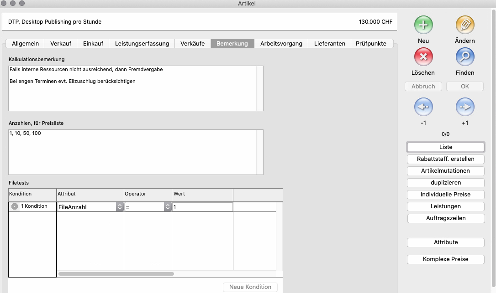
Task: Click the duplizieren button
Action: coord(445,183)
